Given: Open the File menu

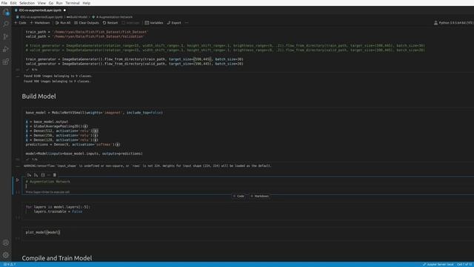Looking at the screenshot, I should (4, 3).
